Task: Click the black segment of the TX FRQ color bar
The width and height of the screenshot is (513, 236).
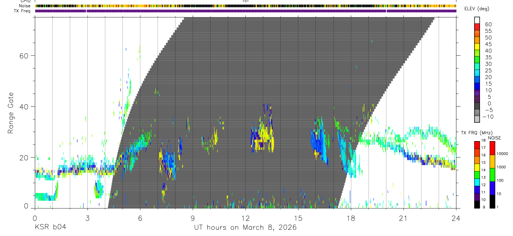Action: (x=477, y=204)
